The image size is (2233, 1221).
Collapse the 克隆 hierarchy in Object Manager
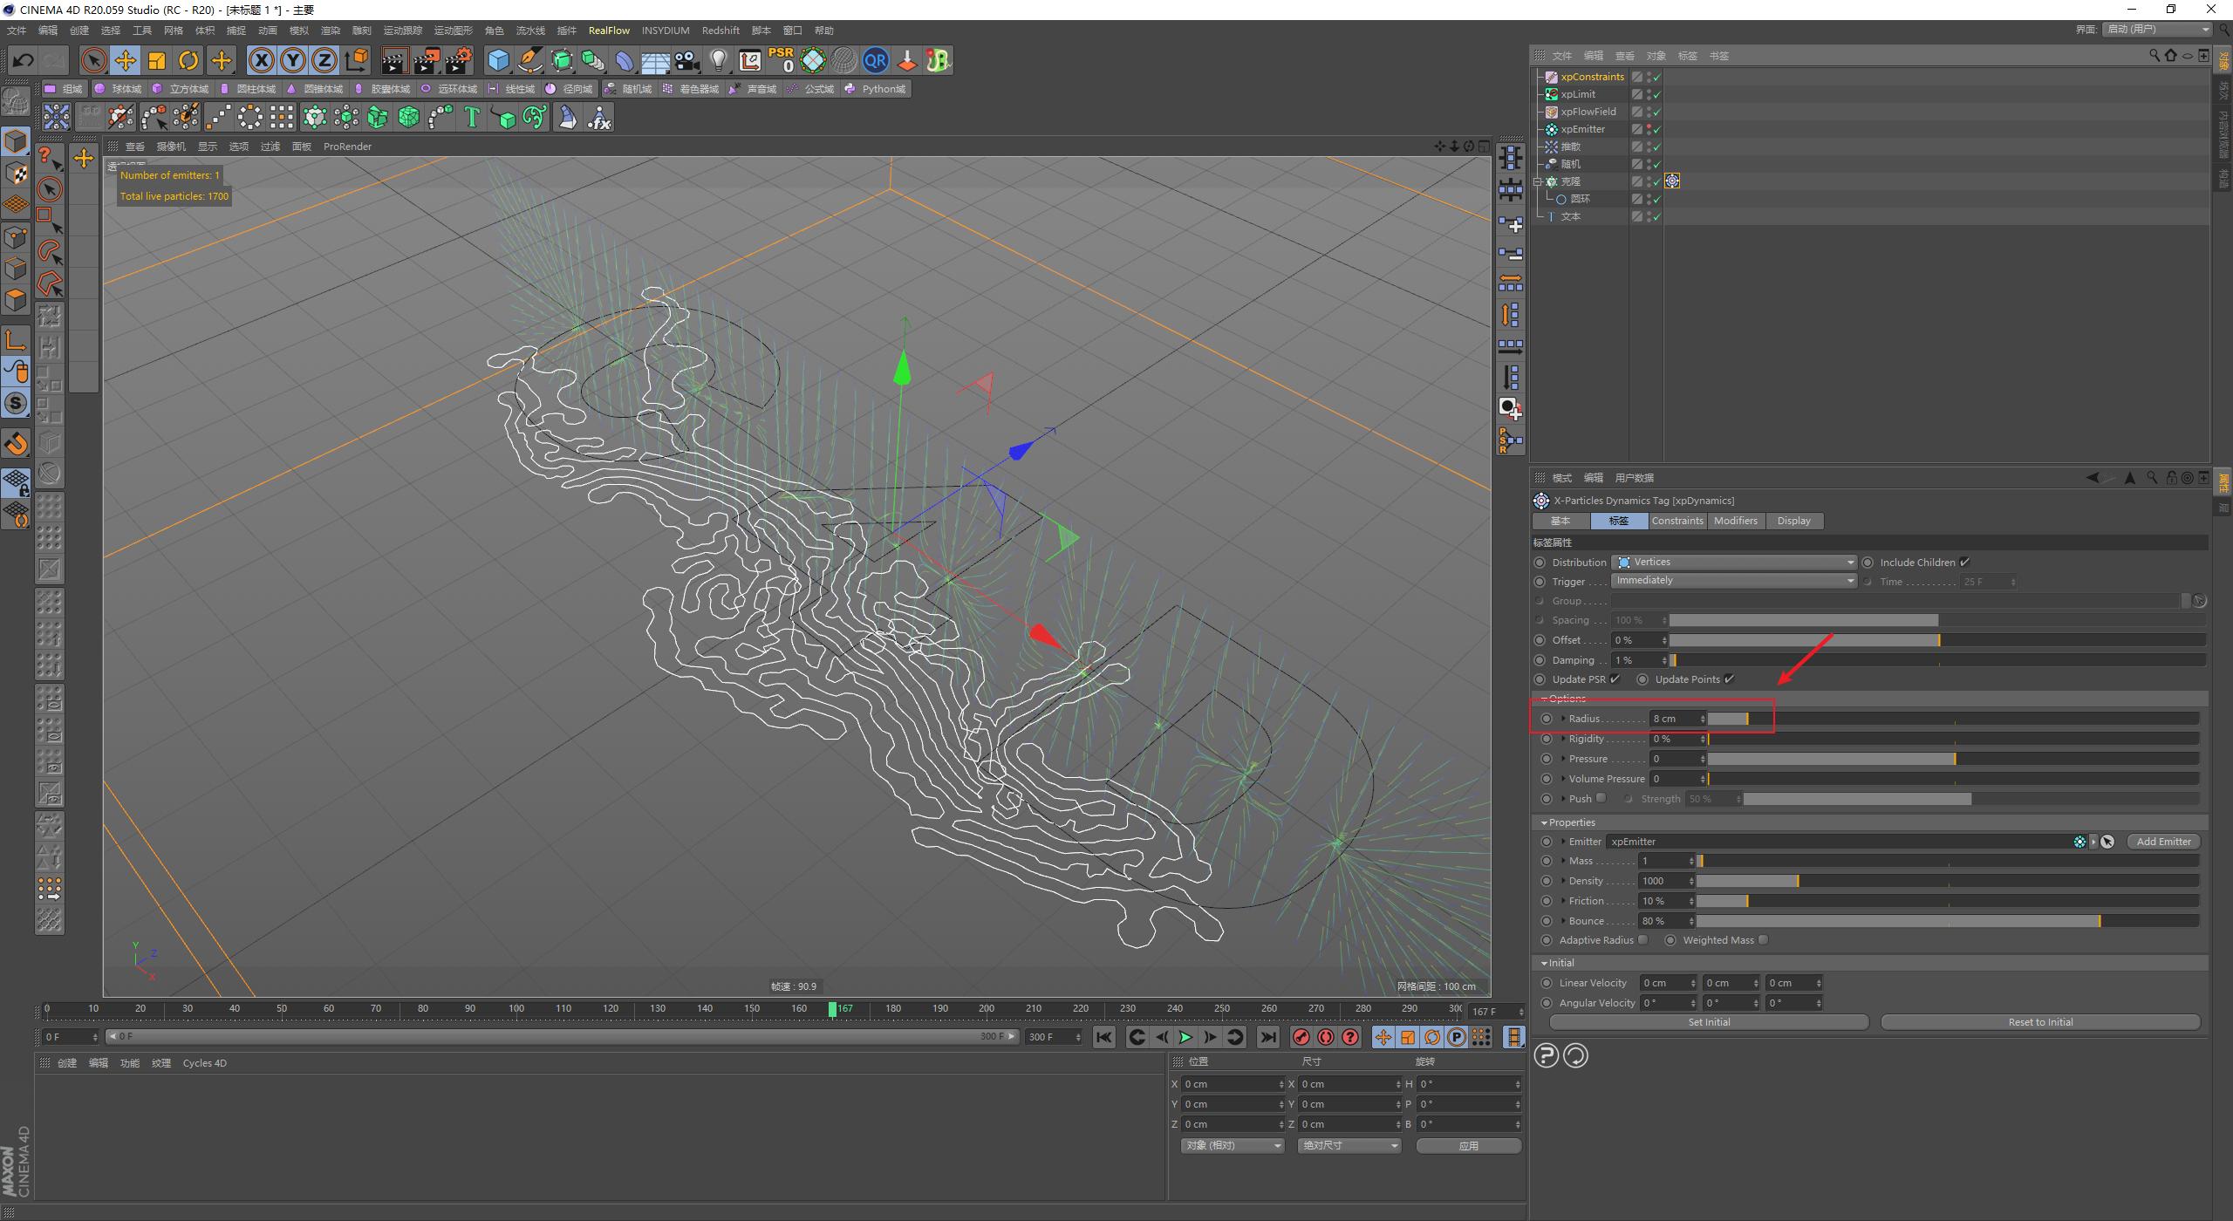(x=1539, y=181)
